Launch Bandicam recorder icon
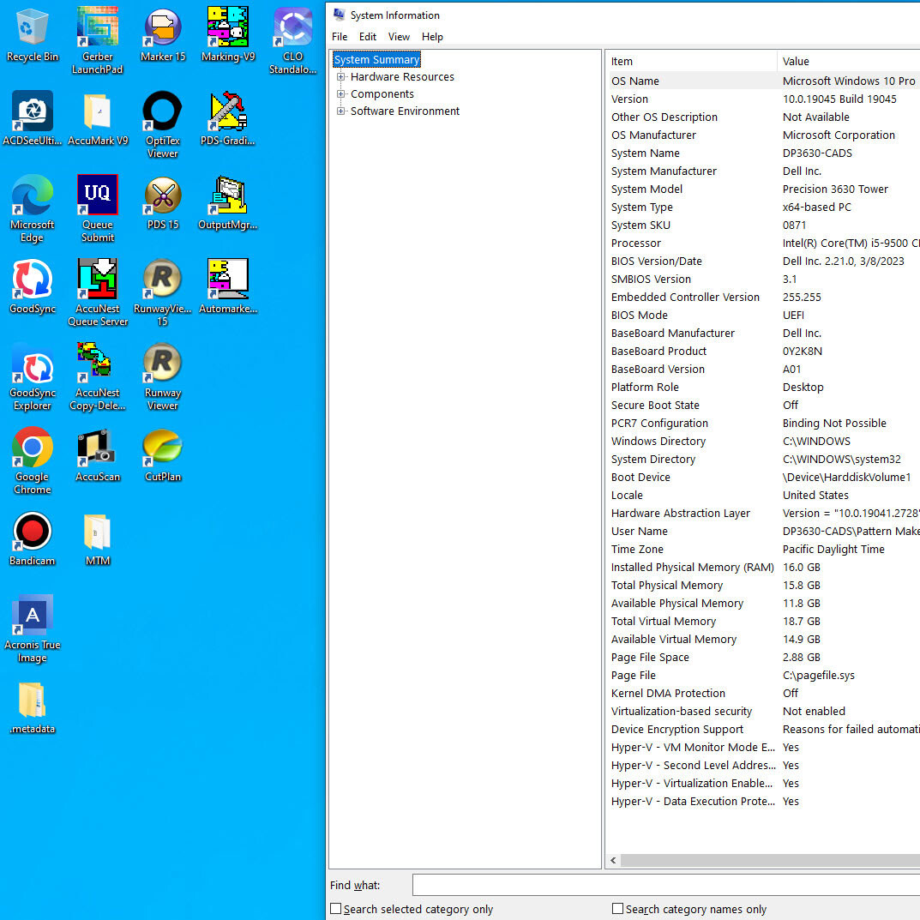The height and width of the screenshot is (920, 920). tap(33, 532)
